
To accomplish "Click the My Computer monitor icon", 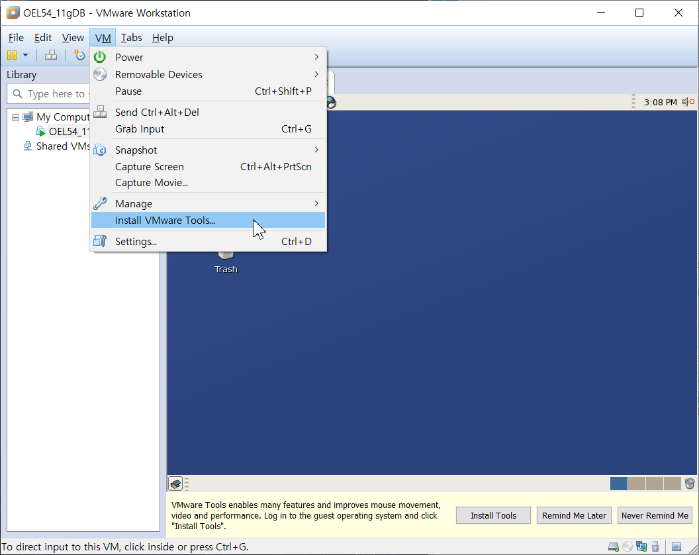I will 28,117.
